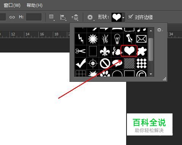Open the path arrangement stack icon
The width and height of the screenshot is (182, 145).
75,18
